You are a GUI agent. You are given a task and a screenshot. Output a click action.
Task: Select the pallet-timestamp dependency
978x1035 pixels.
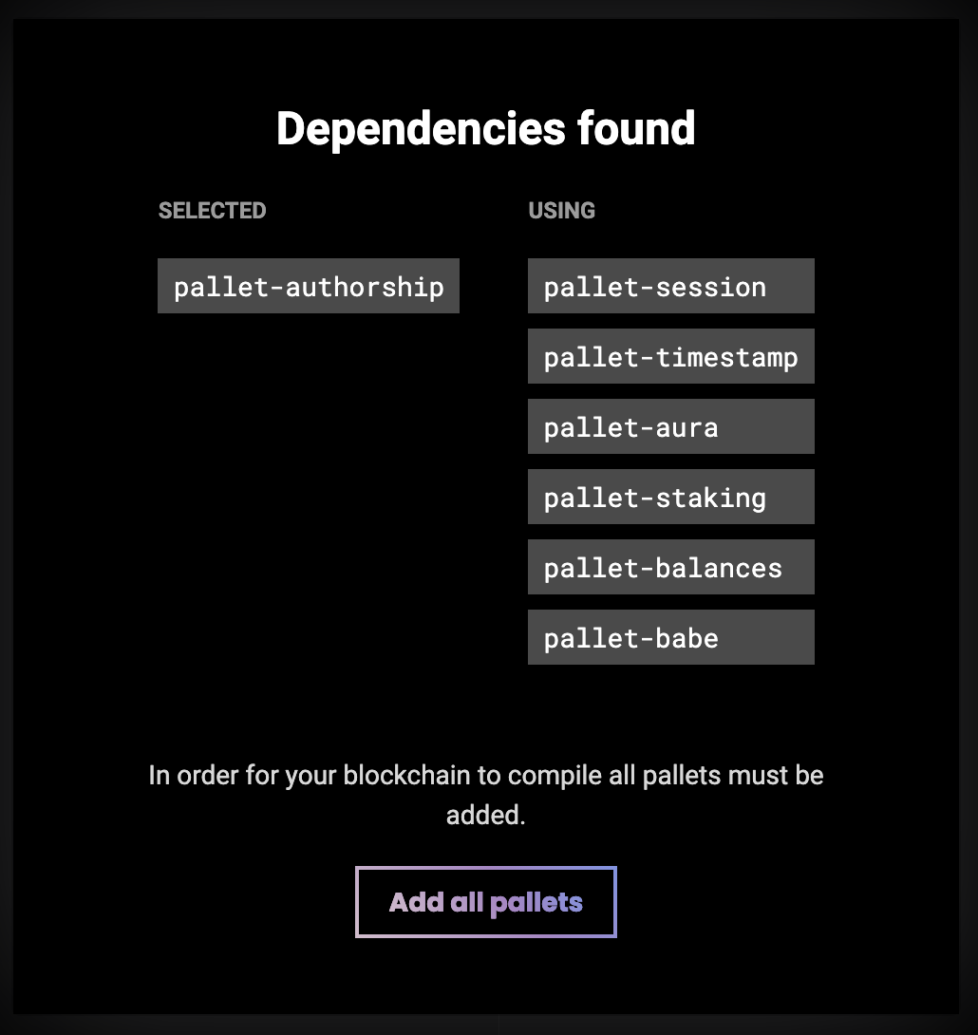(x=670, y=356)
